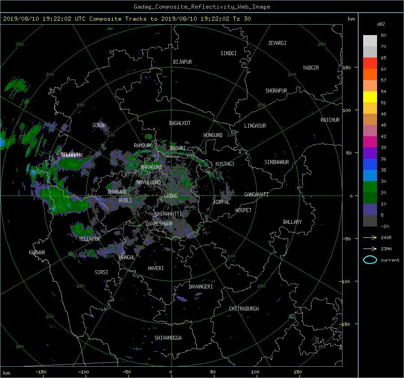Click the LINGASUR city label

tap(255, 126)
